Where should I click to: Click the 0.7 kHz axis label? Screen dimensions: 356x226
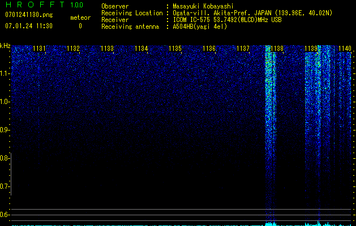click(4, 186)
